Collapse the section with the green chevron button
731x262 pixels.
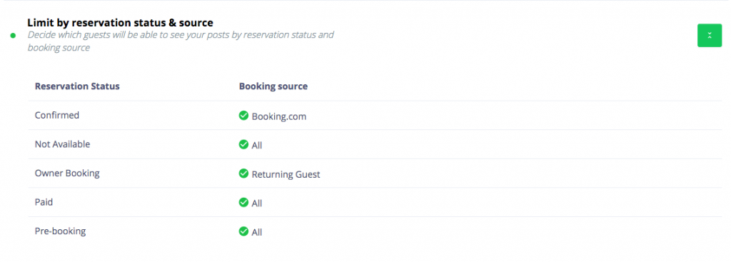pos(709,36)
